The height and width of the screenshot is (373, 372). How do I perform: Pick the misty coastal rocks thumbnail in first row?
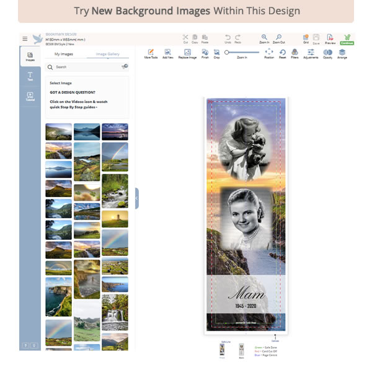coord(58,131)
